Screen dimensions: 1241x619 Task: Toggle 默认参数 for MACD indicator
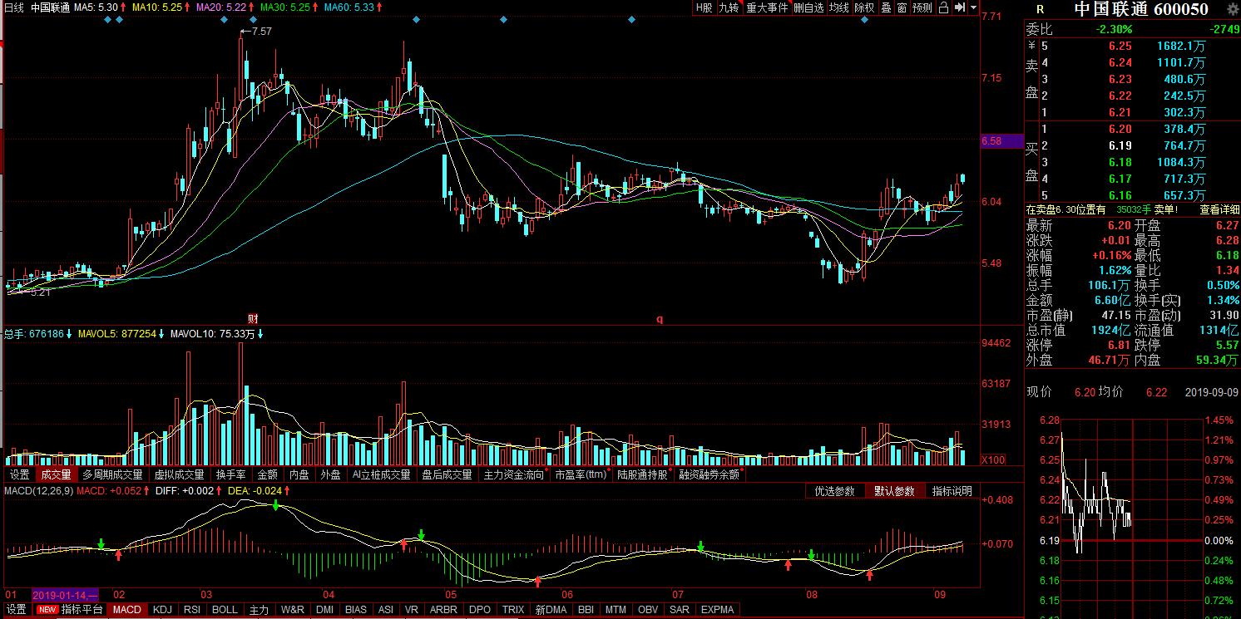pos(893,491)
